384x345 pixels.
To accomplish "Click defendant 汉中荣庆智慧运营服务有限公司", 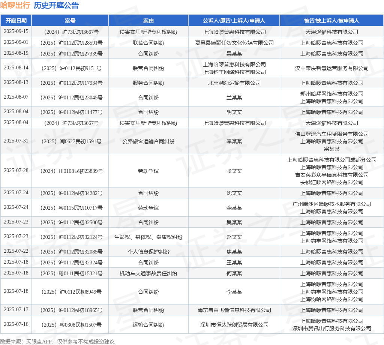I will (x=332, y=68).
